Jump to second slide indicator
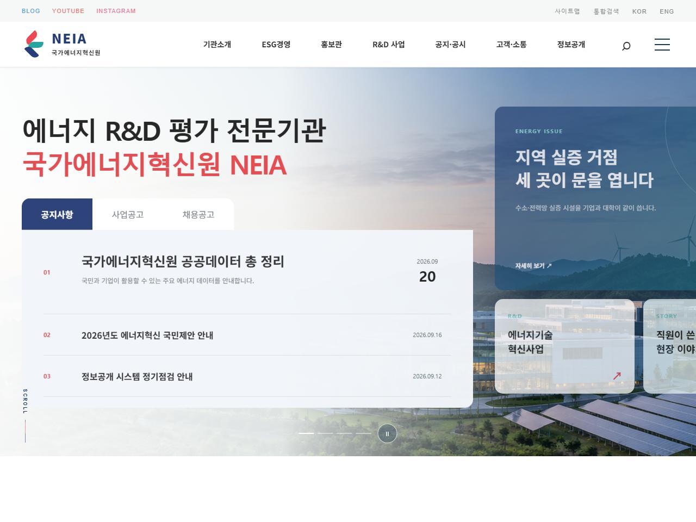The image size is (696, 522). click(325, 433)
